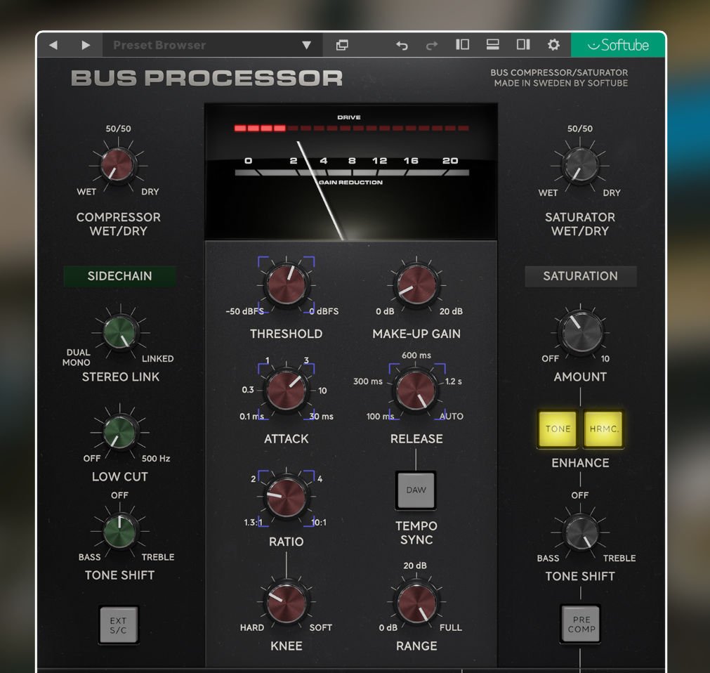Viewport: 710px width, 673px height.
Task: Toggle the PRE COMP button
Action: coord(581,624)
